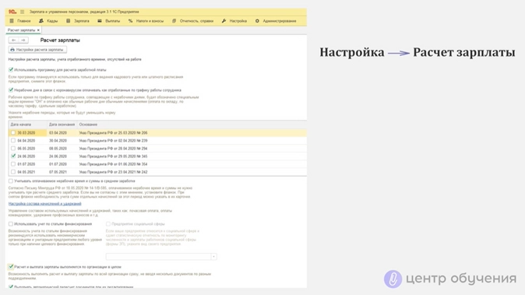The image size is (525, 295).
Task: Toggle Учитывать оплачиваемое нерабочее время checkbox
Action: point(11,181)
